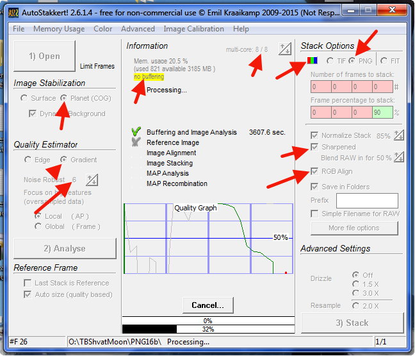The height and width of the screenshot is (356, 415).
Task: Click fourth Number of frames to stack field
Action: 382,87
